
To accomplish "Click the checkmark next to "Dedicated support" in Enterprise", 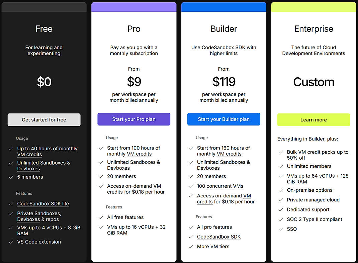I will [281, 210].
